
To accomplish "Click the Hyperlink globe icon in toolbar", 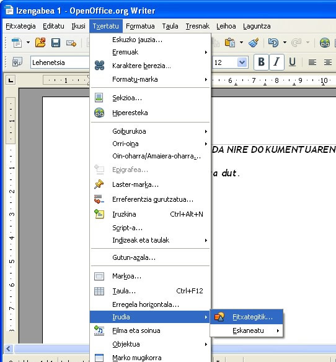I will [x=325, y=43].
